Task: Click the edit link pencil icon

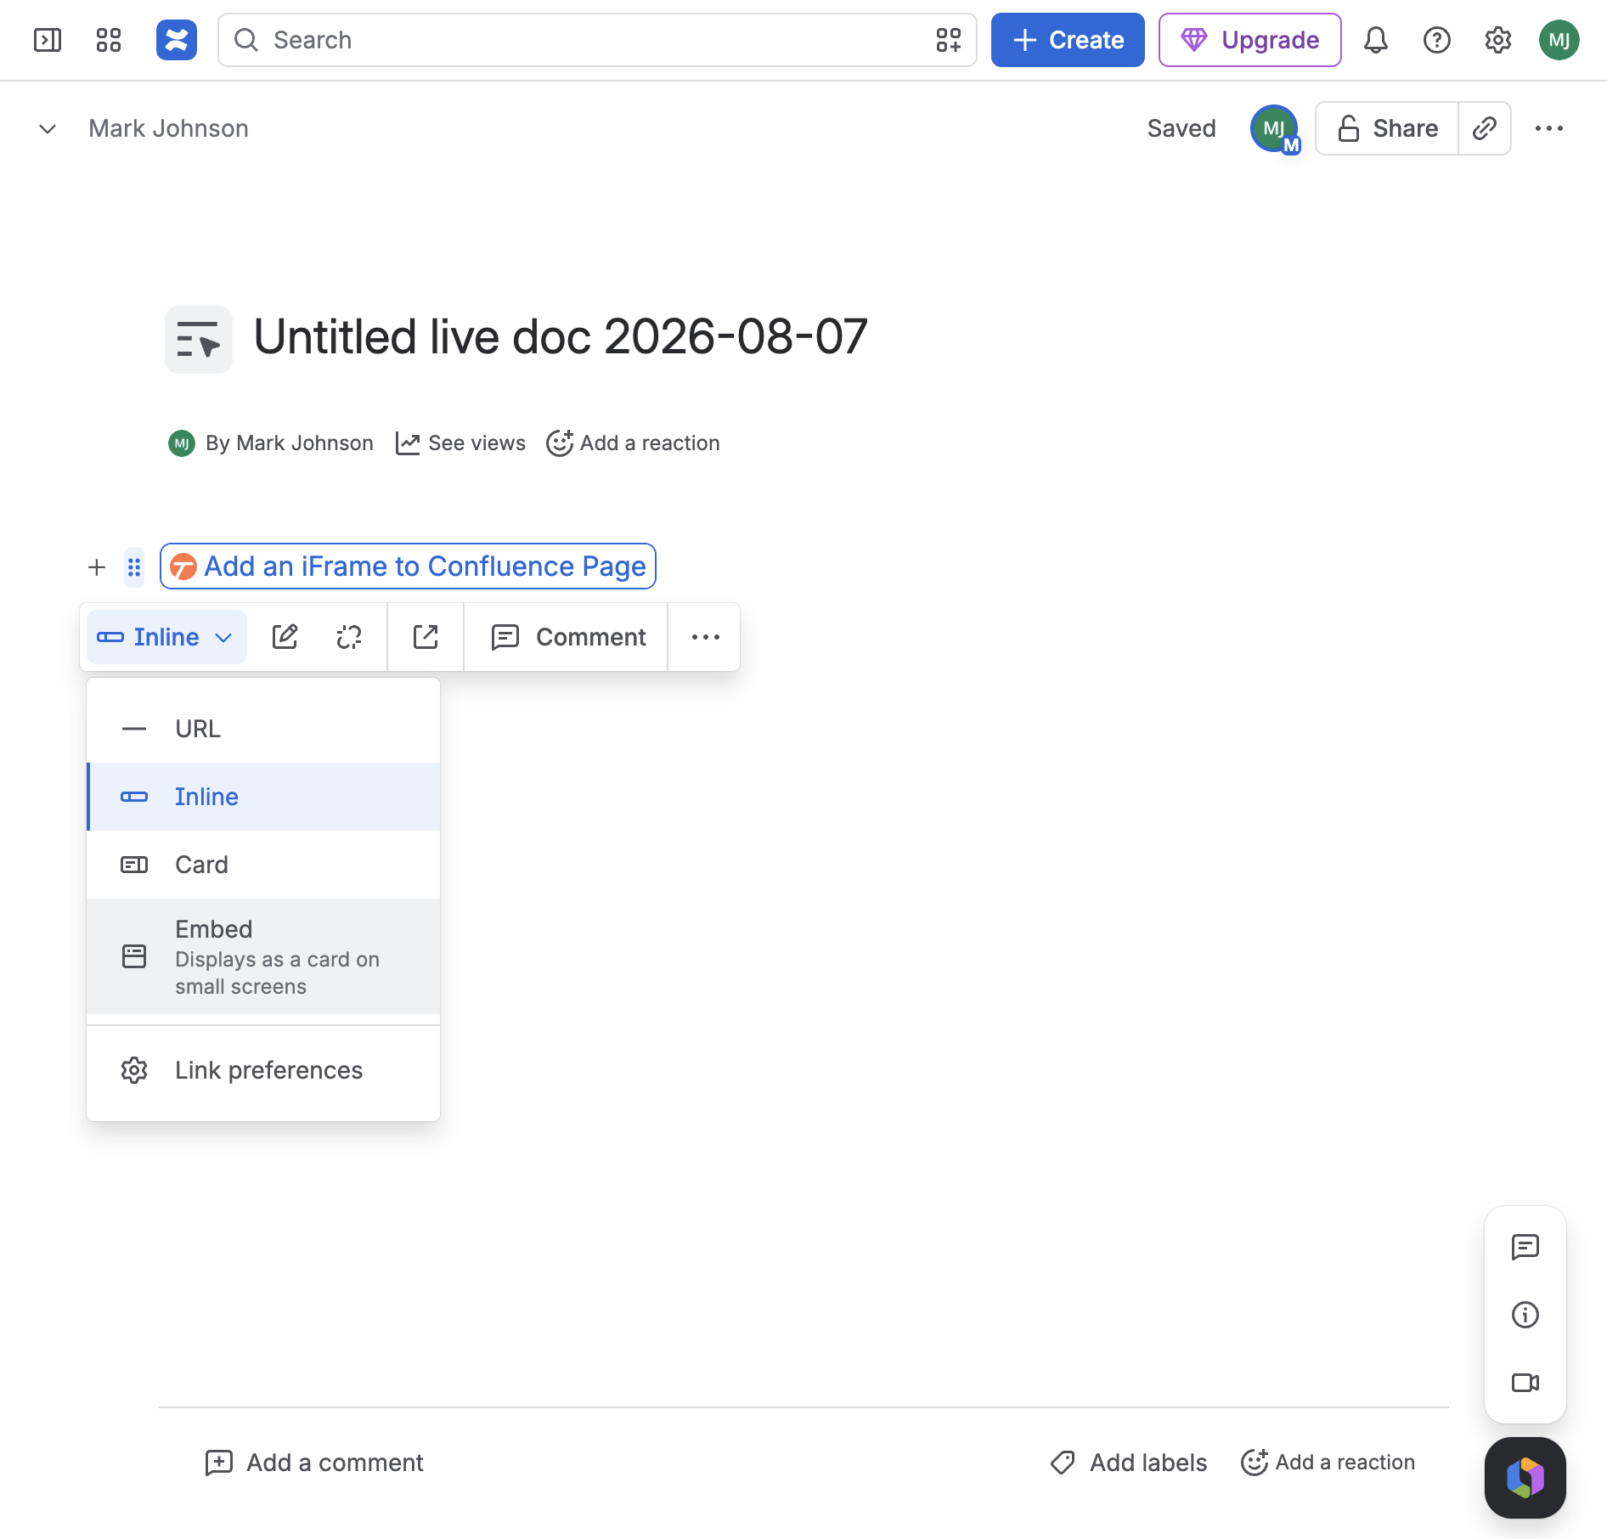Action: [x=285, y=637]
